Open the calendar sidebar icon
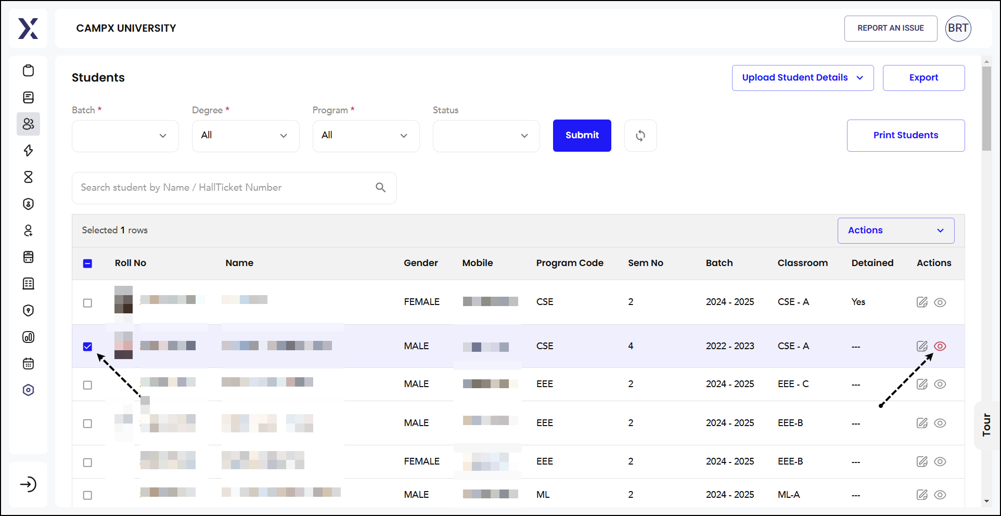Image resolution: width=1001 pixels, height=516 pixels. 29,364
